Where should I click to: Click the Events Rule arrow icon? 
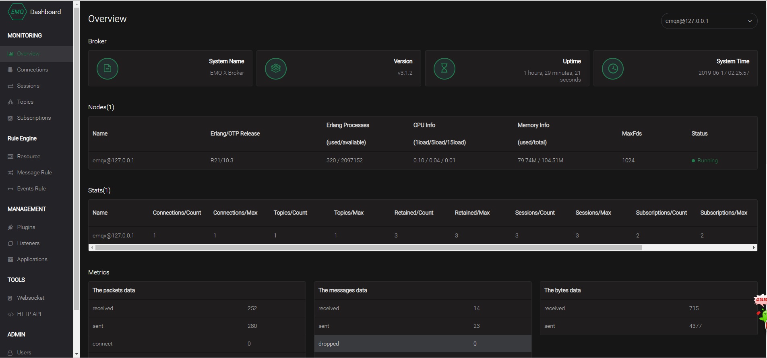(10, 188)
